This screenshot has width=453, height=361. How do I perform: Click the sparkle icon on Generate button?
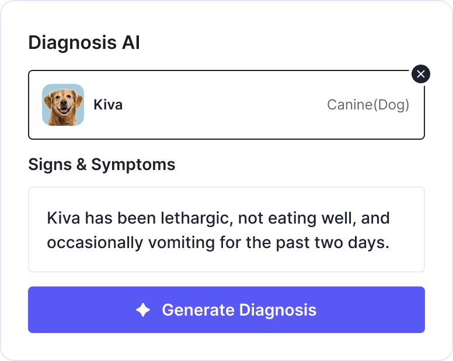coord(143,310)
